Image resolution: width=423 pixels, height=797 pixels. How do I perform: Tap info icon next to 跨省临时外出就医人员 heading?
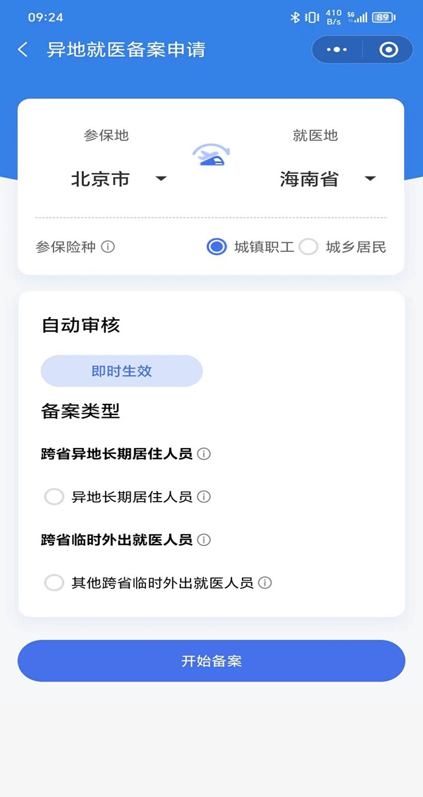click(204, 540)
